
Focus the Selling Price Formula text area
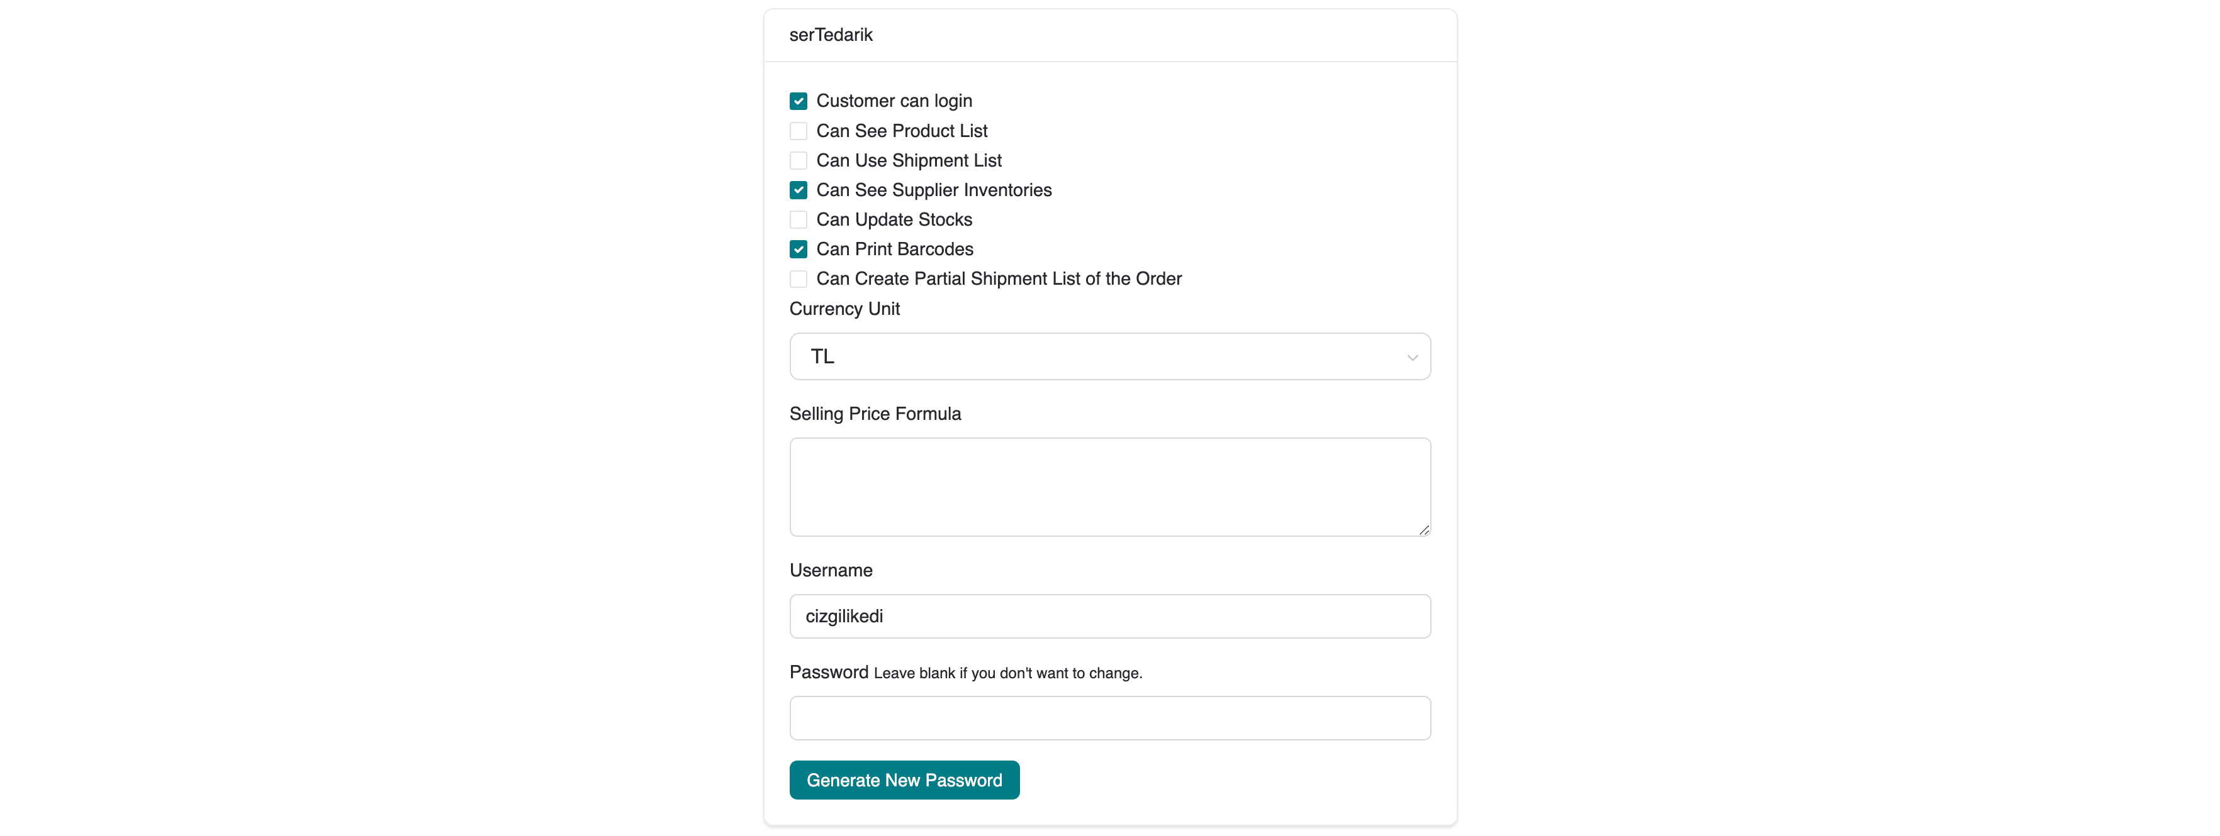1110,487
